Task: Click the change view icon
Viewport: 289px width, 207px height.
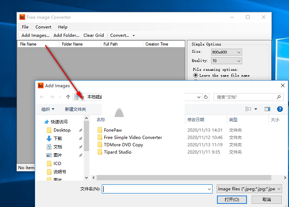Action: click(x=248, y=109)
